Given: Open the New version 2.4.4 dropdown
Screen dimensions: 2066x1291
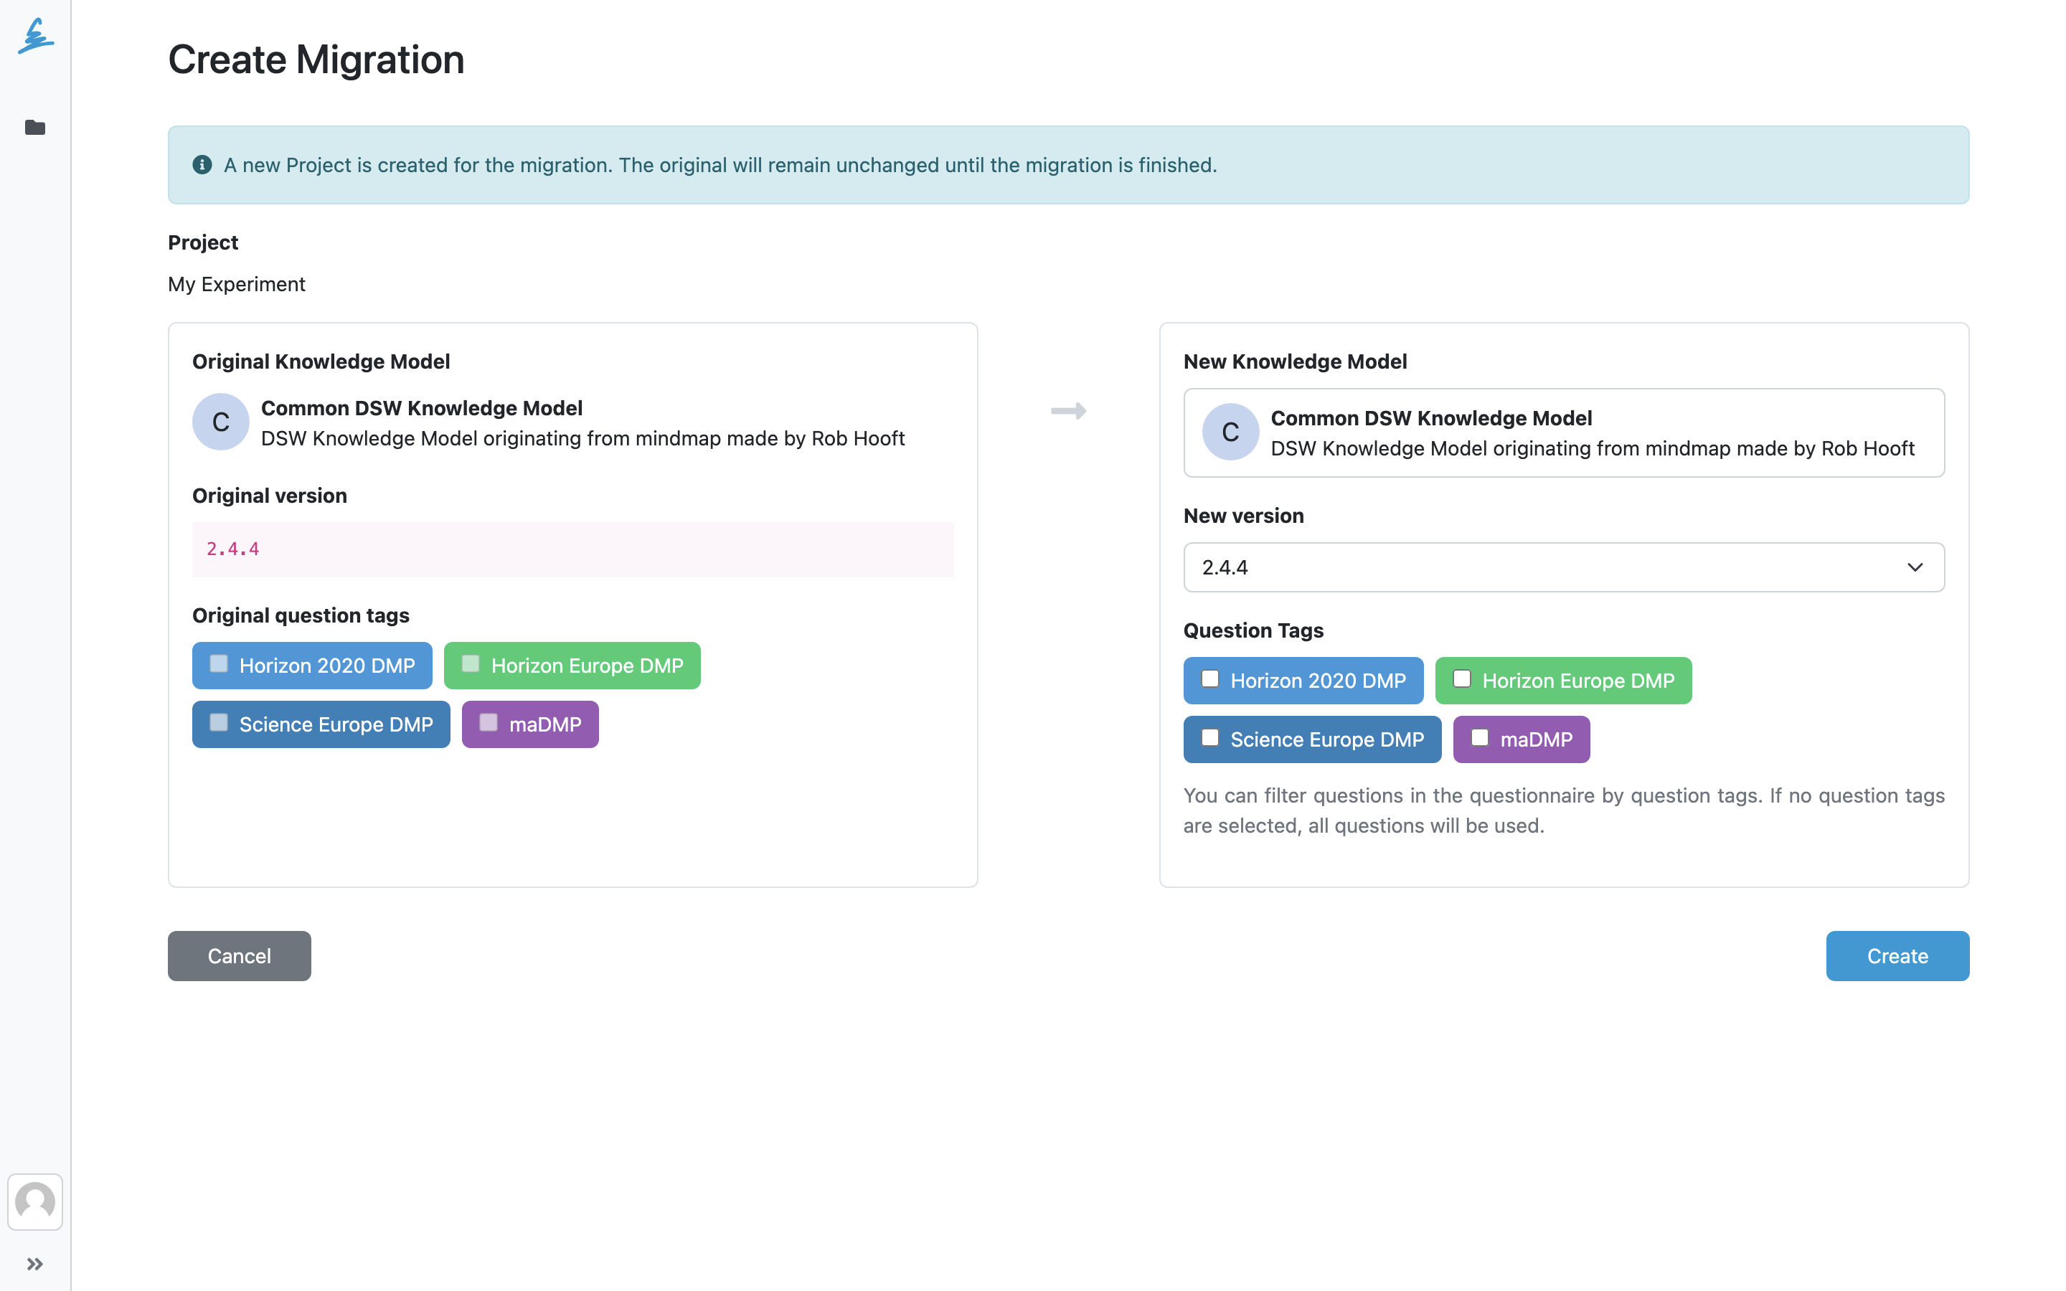Looking at the screenshot, I should [1564, 567].
